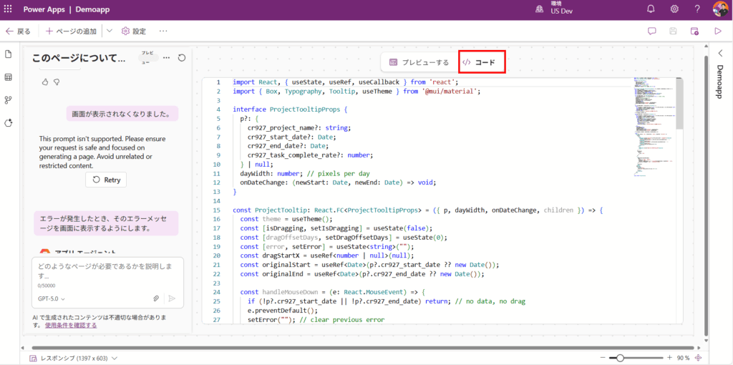Viewport: 733px width, 365px height.
Task: Select the コード tab
Action: (479, 62)
